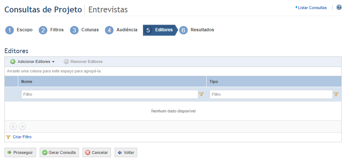The width and height of the screenshot is (346, 159).
Task: Go to next page arrow in grid pager
Action: point(22,126)
